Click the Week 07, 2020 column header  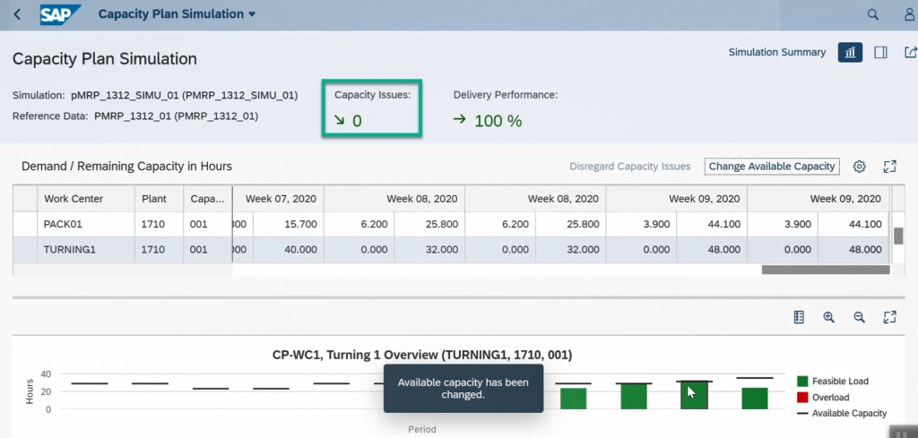(x=280, y=199)
